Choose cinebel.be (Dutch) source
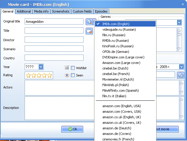Viewport: 187px width, 141px height. (x=125, y=68)
